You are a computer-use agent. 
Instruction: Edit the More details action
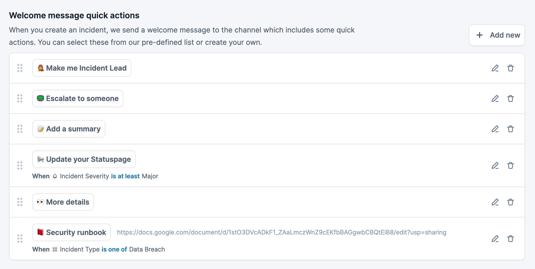click(495, 202)
